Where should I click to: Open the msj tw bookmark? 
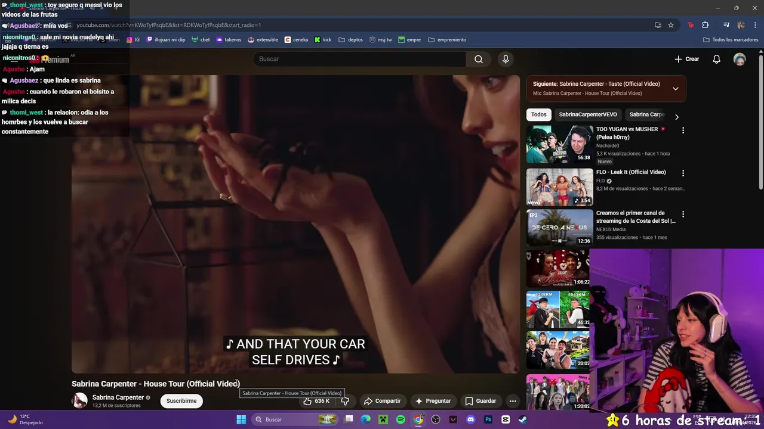coord(381,40)
